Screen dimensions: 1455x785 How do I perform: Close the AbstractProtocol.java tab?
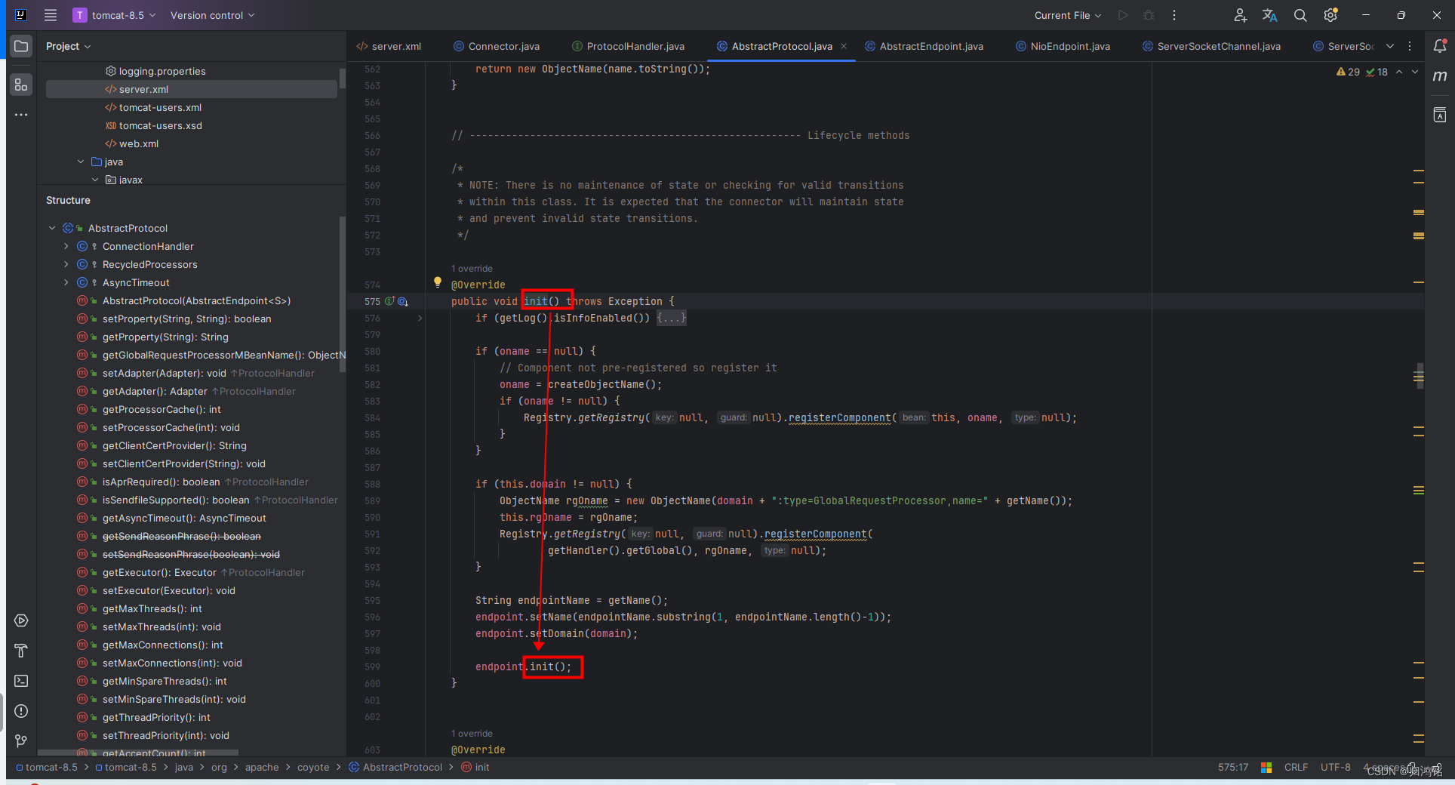(x=844, y=46)
